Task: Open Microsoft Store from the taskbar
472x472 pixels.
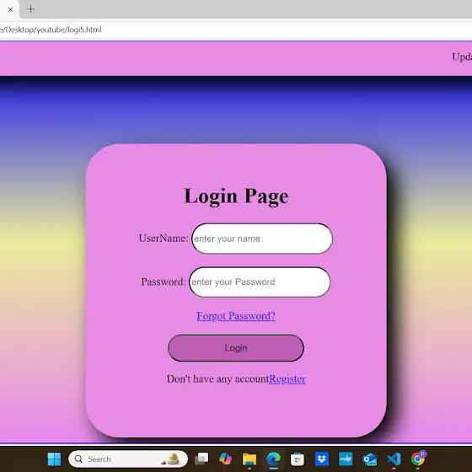Action: 298,459
